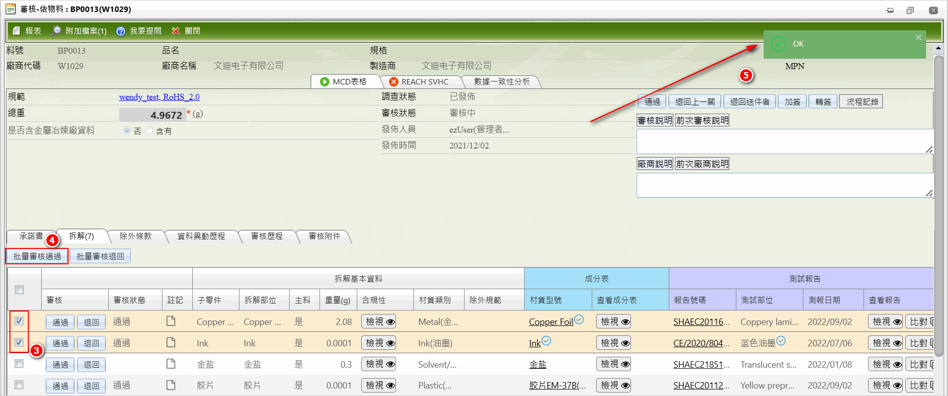View 合規性 檢視 for Copper row

pyautogui.click(x=379, y=321)
